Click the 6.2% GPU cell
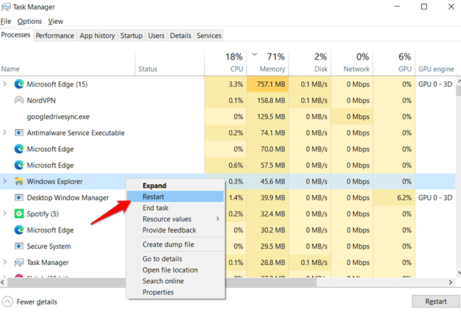461x313 pixels. (x=395, y=198)
